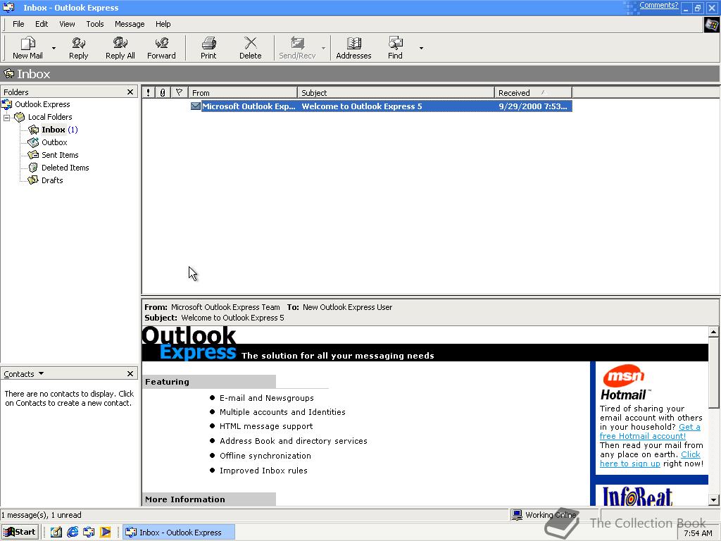Select the Outbox folder
Viewport: 721px width, 541px height.
[x=54, y=142]
